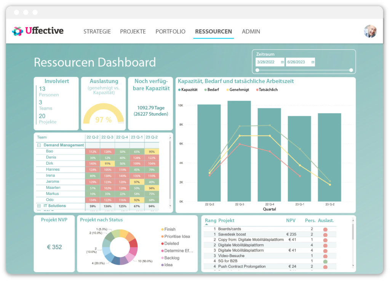
Task: Click the start date field 3/28/2022
Action: (x=270, y=62)
